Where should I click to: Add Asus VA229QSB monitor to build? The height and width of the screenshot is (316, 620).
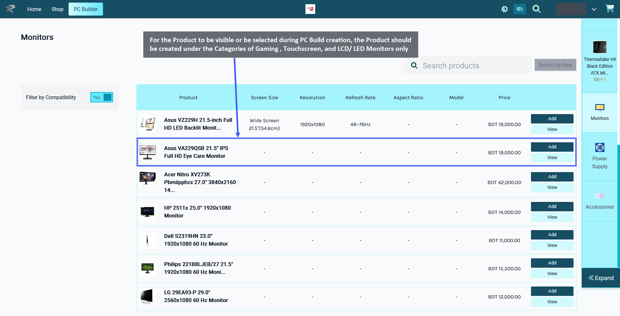pyautogui.click(x=552, y=147)
